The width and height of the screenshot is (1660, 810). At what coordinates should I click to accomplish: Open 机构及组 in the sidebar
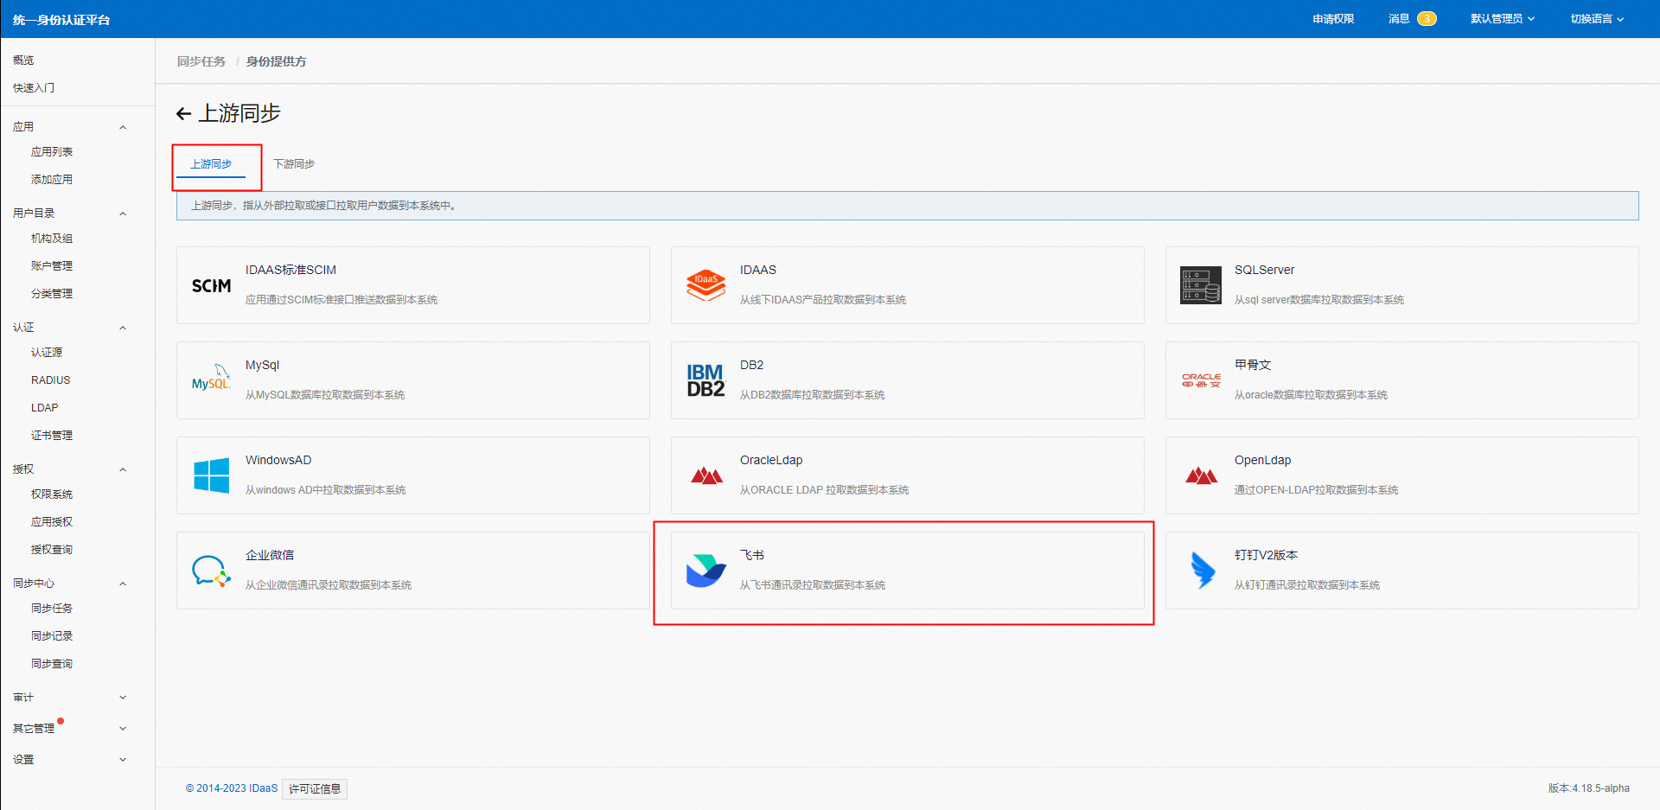[x=52, y=239]
